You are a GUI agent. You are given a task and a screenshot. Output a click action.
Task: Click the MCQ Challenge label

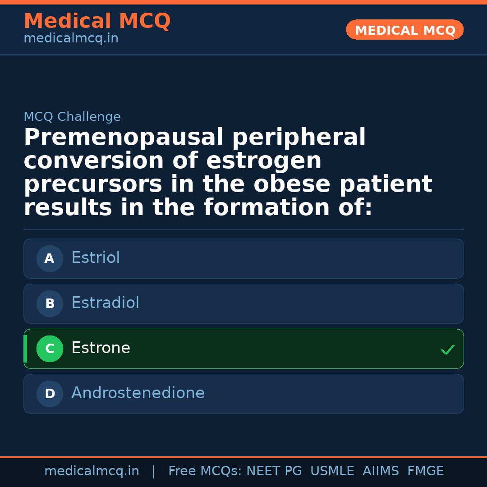pos(72,117)
